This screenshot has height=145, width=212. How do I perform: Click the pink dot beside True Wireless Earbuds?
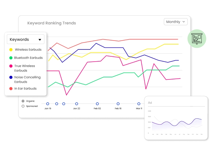(11, 66)
